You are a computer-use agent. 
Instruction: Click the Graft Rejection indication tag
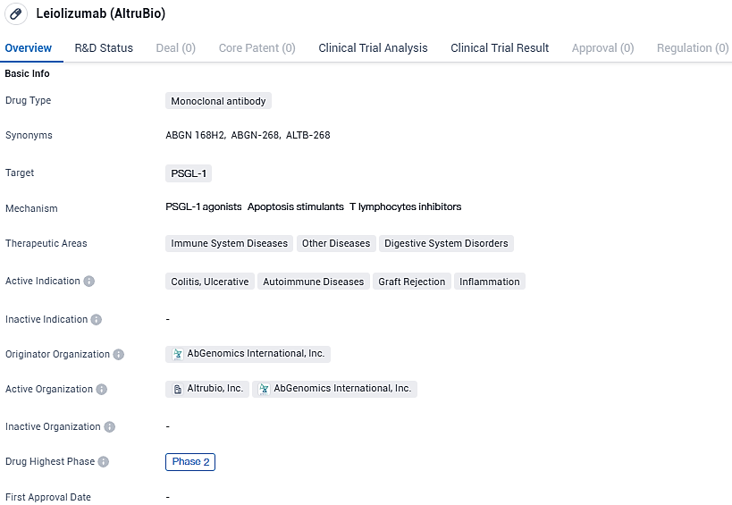411,282
